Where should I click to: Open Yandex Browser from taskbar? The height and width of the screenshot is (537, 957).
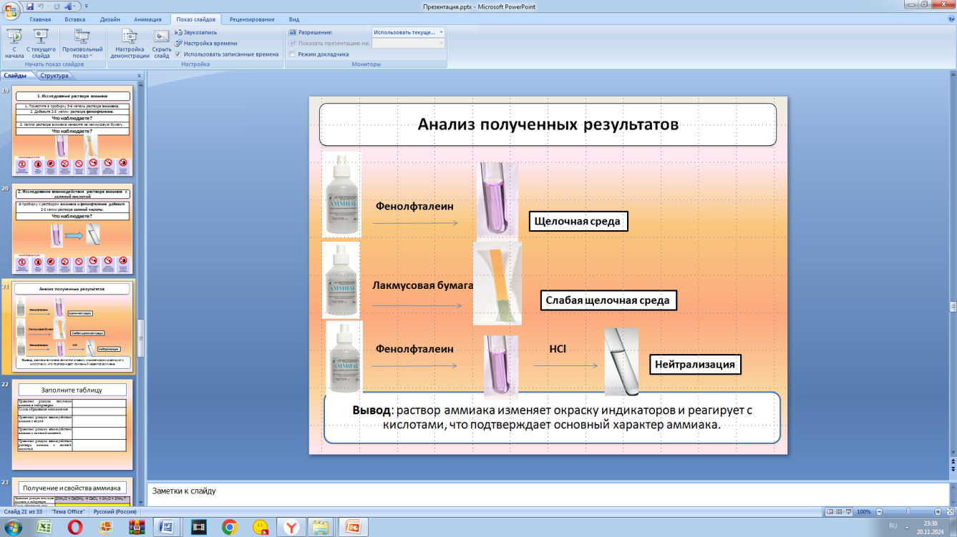click(291, 527)
